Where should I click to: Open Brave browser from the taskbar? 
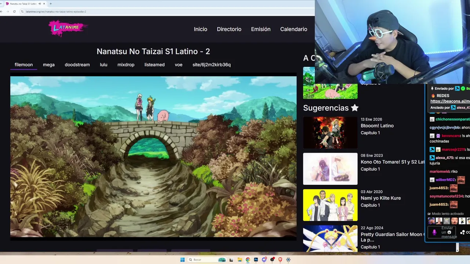280,260
